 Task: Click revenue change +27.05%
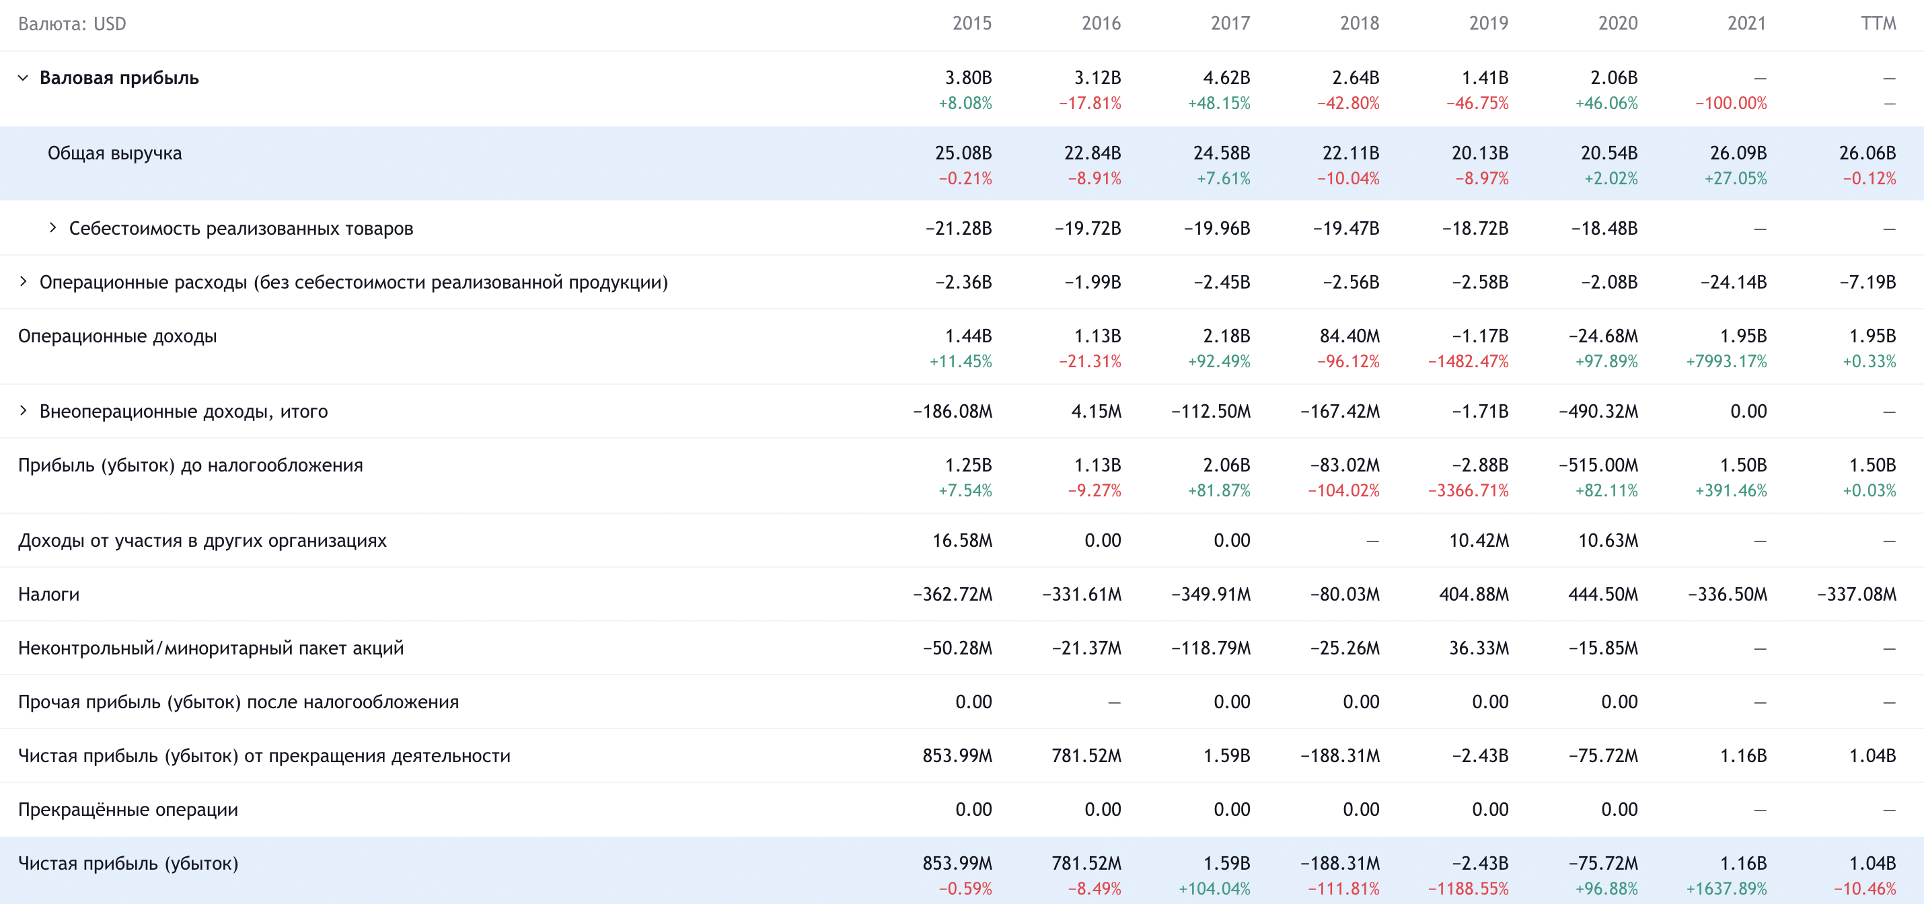(x=1736, y=178)
